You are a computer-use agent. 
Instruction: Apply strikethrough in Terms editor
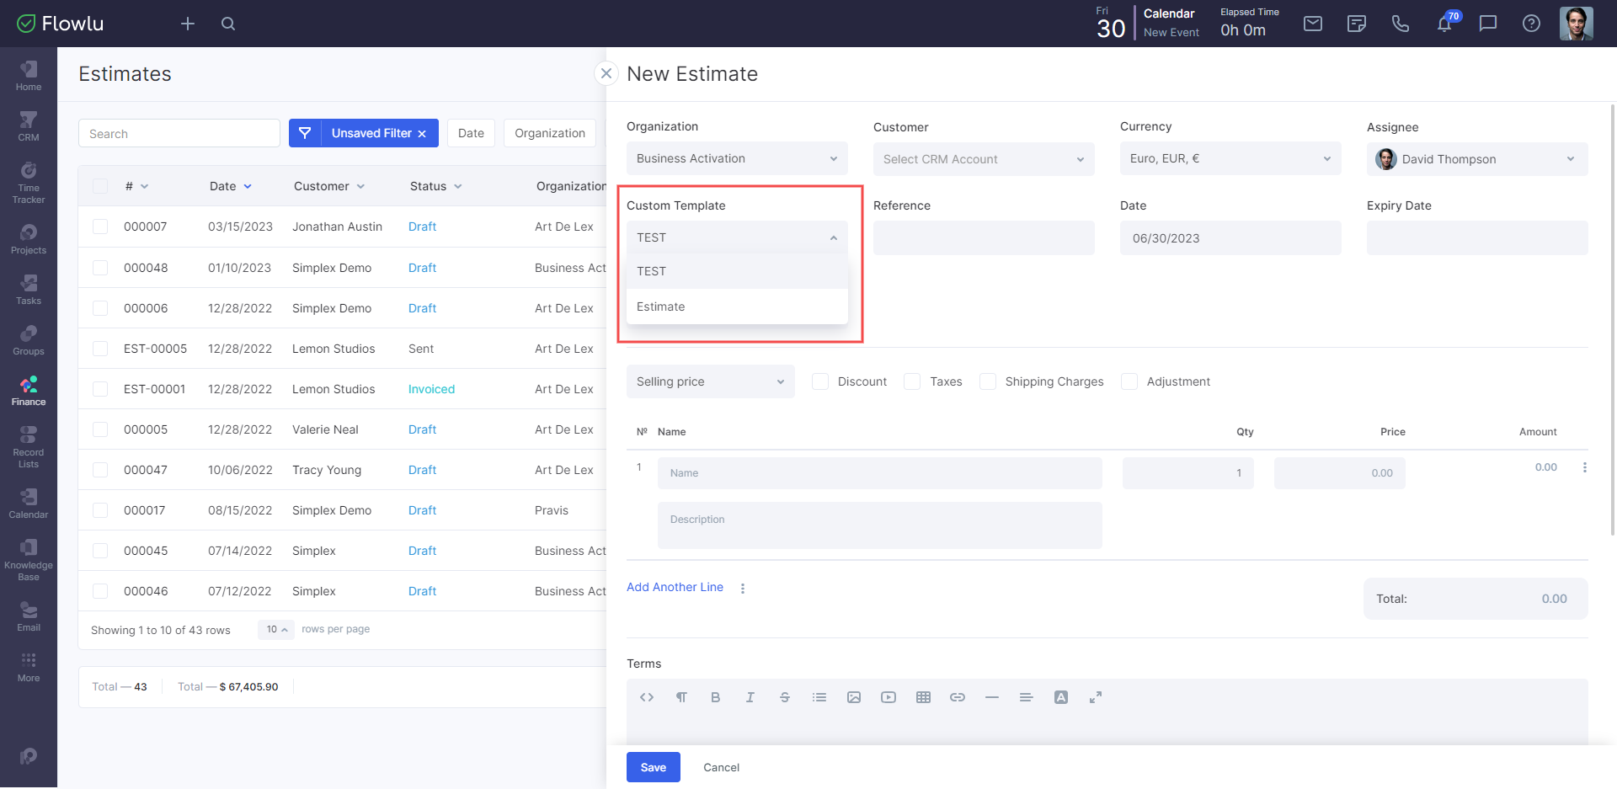click(785, 697)
